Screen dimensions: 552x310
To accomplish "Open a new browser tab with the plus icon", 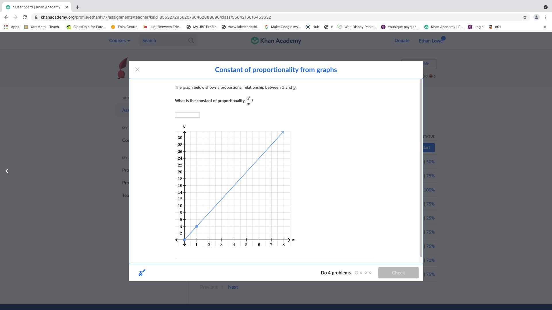I will coord(77,7).
